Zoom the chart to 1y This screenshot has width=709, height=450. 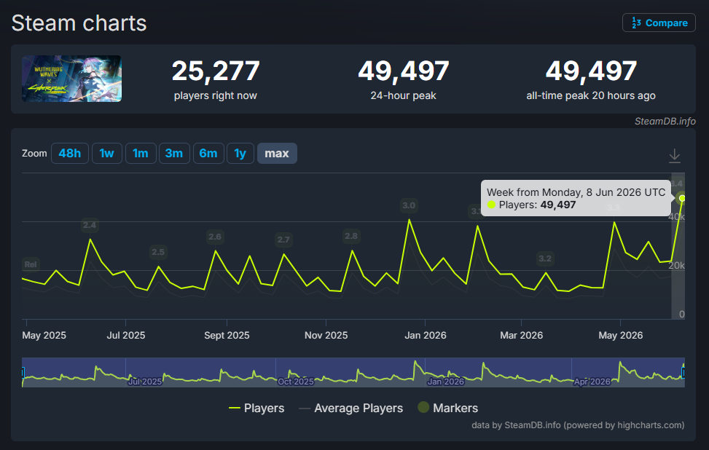coord(240,153)
